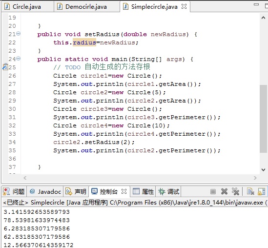
Task: Switch to the 属性 properties tab
Action: point(143,191)
